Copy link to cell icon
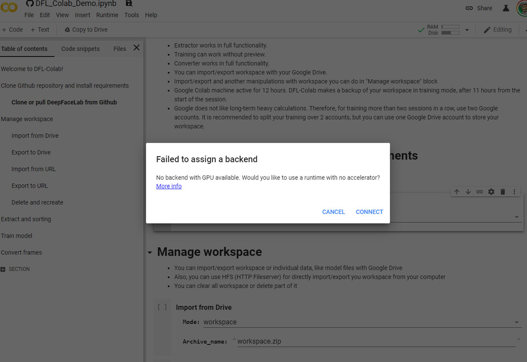 click(x=479, y=192)
